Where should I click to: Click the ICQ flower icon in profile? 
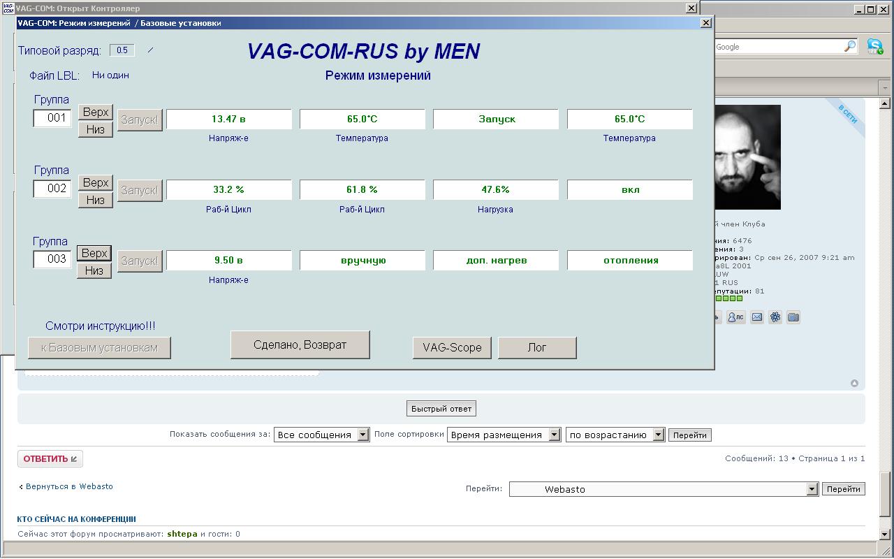[775, 317]
